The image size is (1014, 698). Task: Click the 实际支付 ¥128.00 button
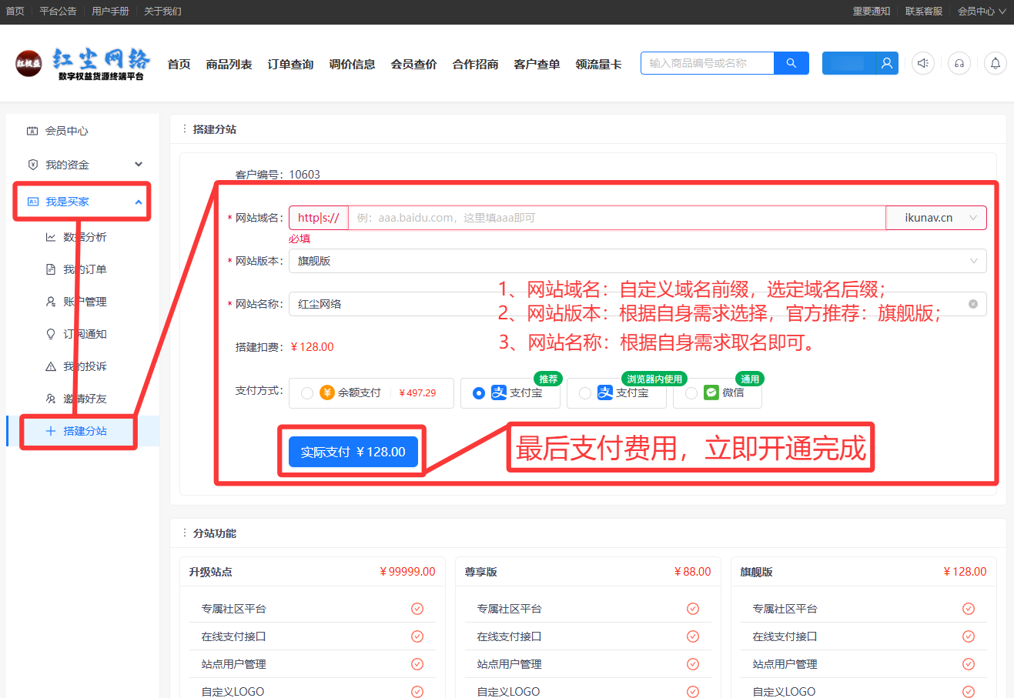pos(353,452)
